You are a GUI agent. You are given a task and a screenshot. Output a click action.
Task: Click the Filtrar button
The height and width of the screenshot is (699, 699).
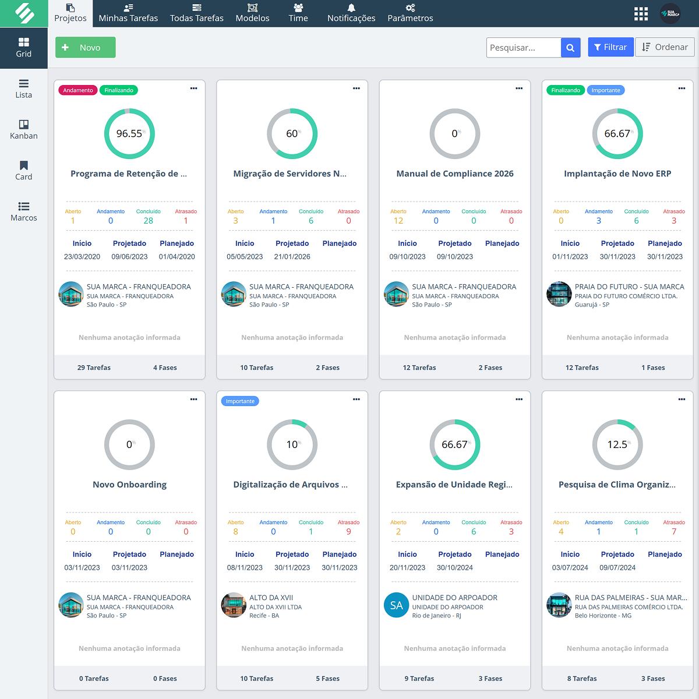(610, 47)
